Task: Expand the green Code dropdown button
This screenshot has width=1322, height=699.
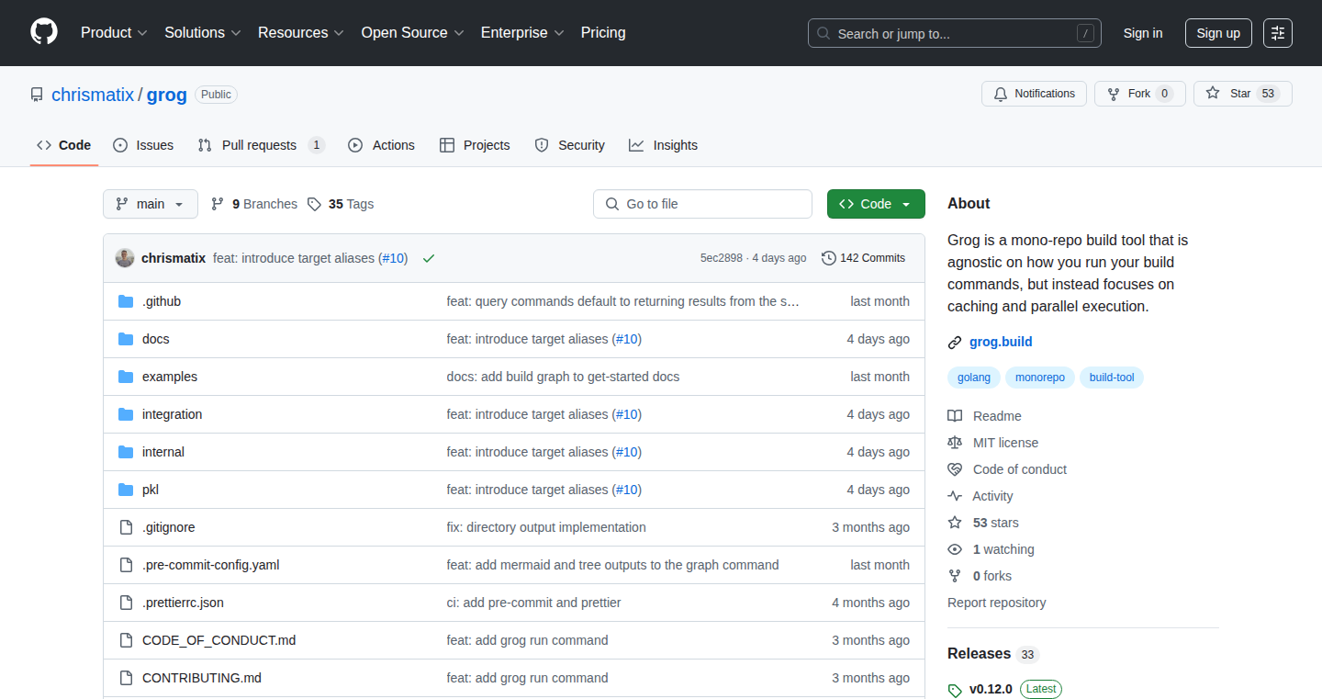Action: tap(876, 204)
